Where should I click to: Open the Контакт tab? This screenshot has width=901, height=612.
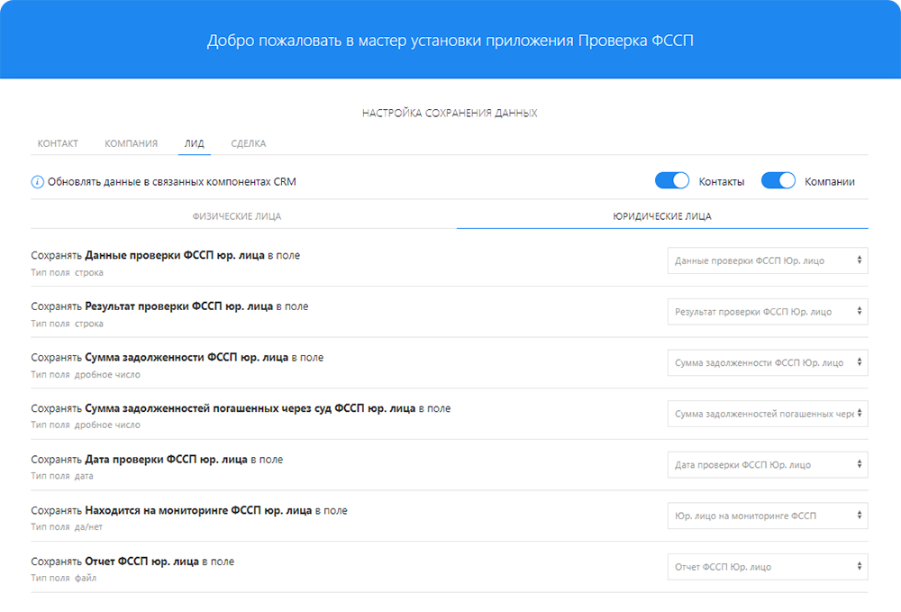click(58, 143)
